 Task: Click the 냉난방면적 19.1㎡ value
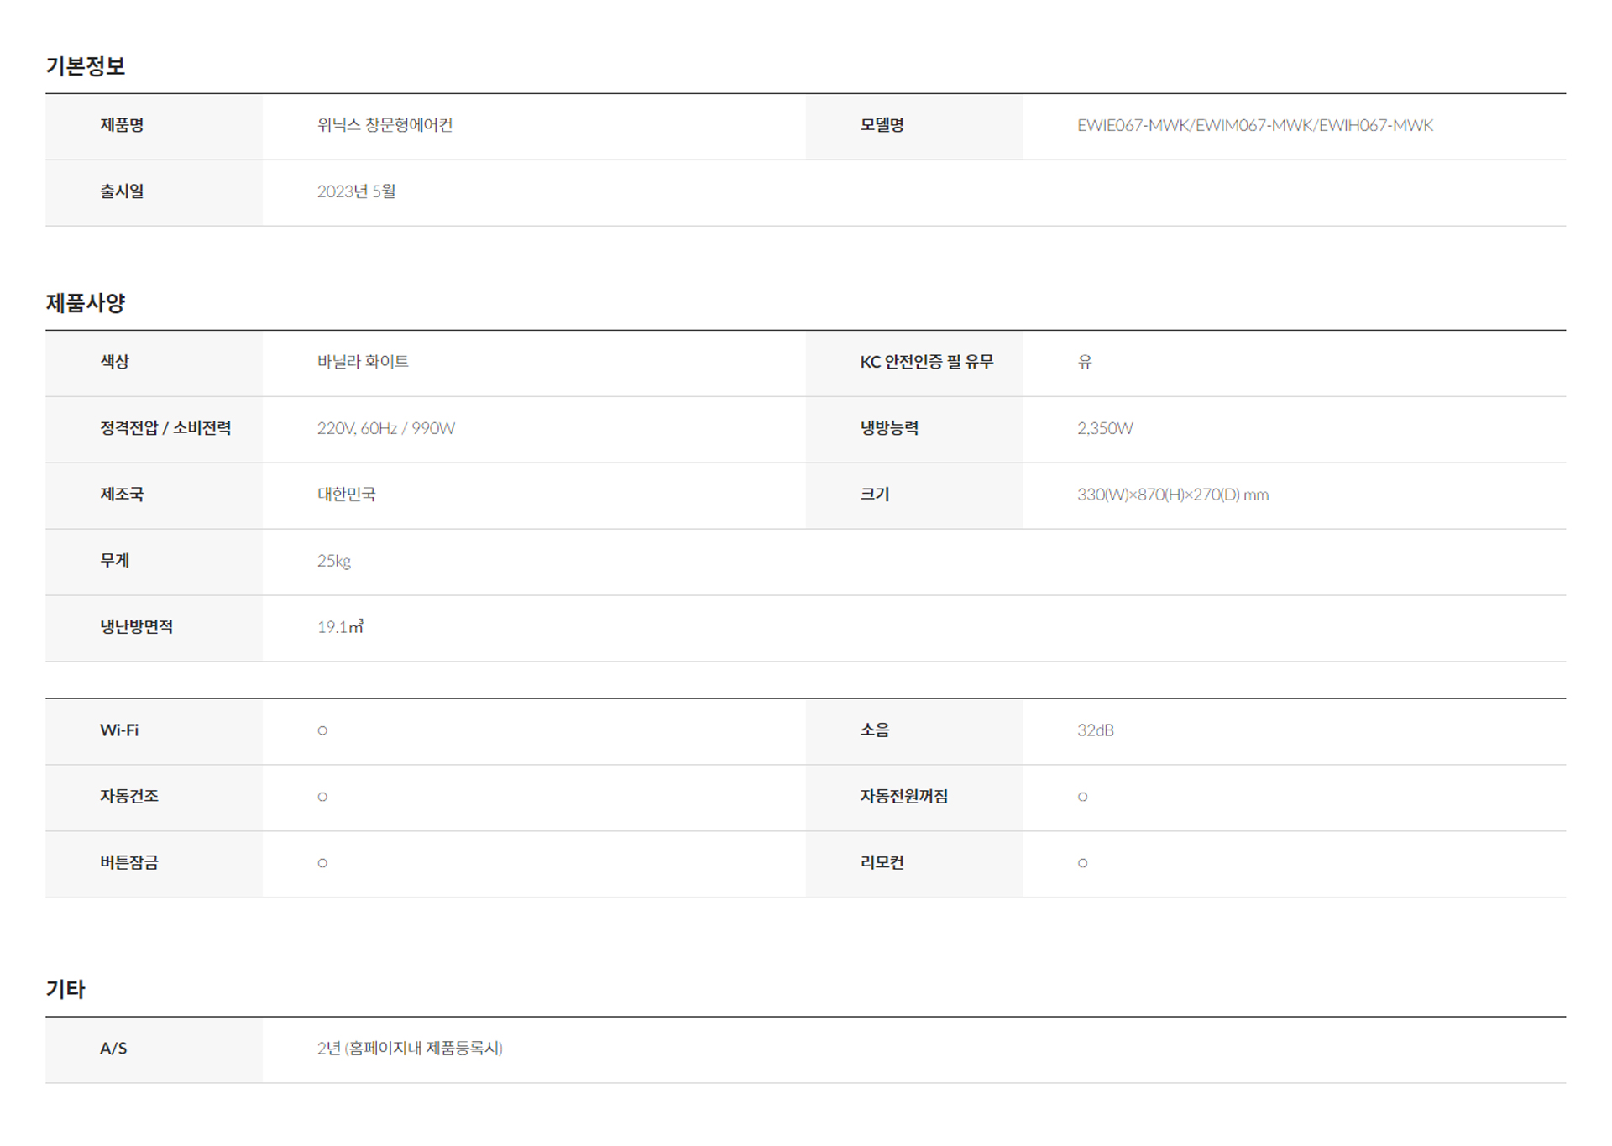click(340, 628)
